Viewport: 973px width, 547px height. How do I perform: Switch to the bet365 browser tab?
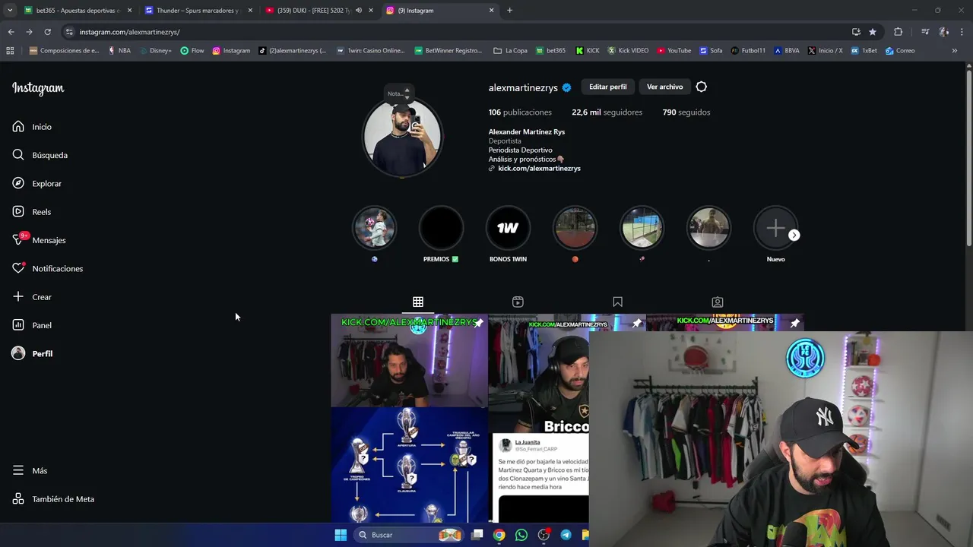pos(78,11)
